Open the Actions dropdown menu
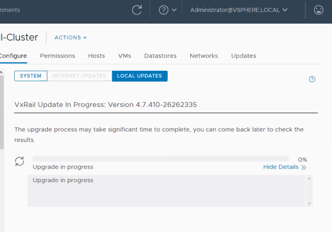The height and width of the screenshot is (232, 332). 71,37
